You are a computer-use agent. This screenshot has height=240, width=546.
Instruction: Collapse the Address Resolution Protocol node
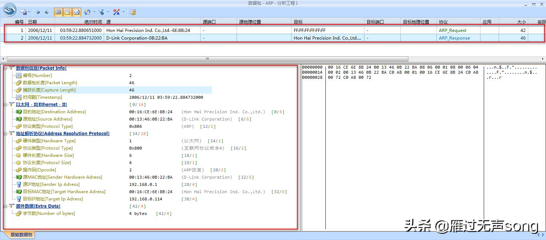(5, 134)
